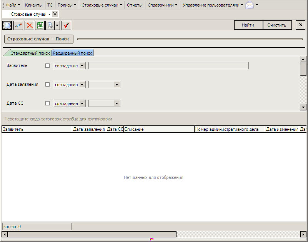Click the red checkmark icon
The height and width of the screenshot is (242, 308).
point(67,25)
